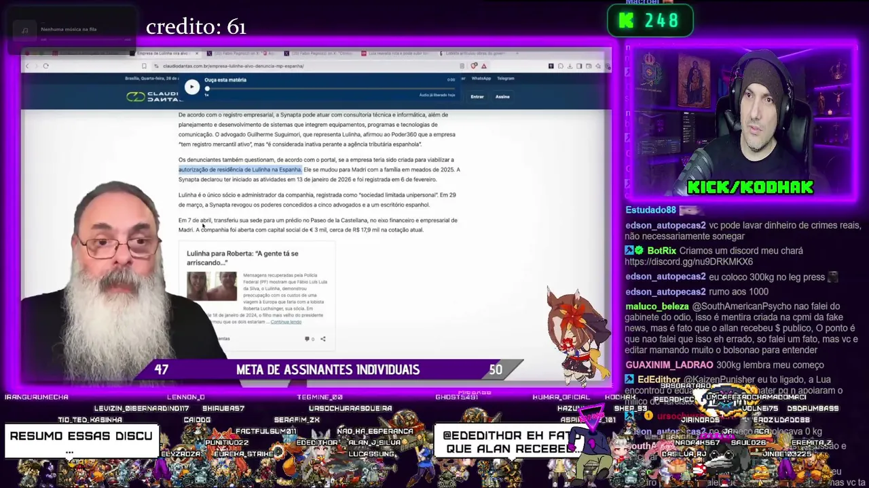The height and width of the screenshot is (488, 869).
Task: Open comments icon on related article card
Action: [309, 339]
